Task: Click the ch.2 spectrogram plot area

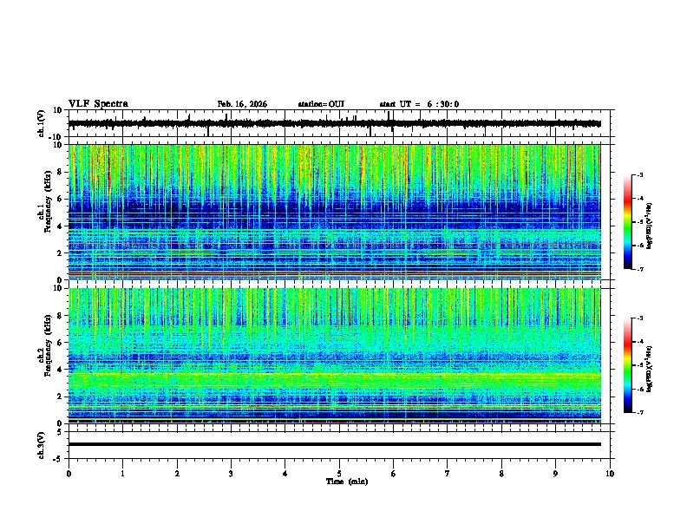Action: tap(335, 356)
